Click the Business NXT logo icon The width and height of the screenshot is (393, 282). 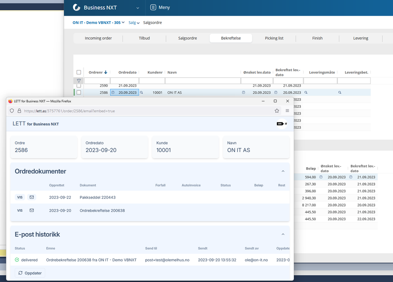(76, 7)
